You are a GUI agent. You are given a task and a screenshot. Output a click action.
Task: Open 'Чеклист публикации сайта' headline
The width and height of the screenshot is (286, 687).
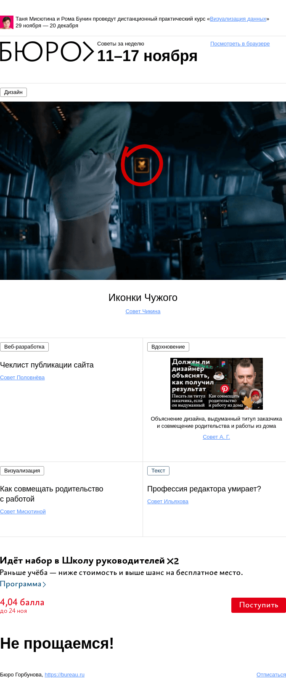coord(47,365)
